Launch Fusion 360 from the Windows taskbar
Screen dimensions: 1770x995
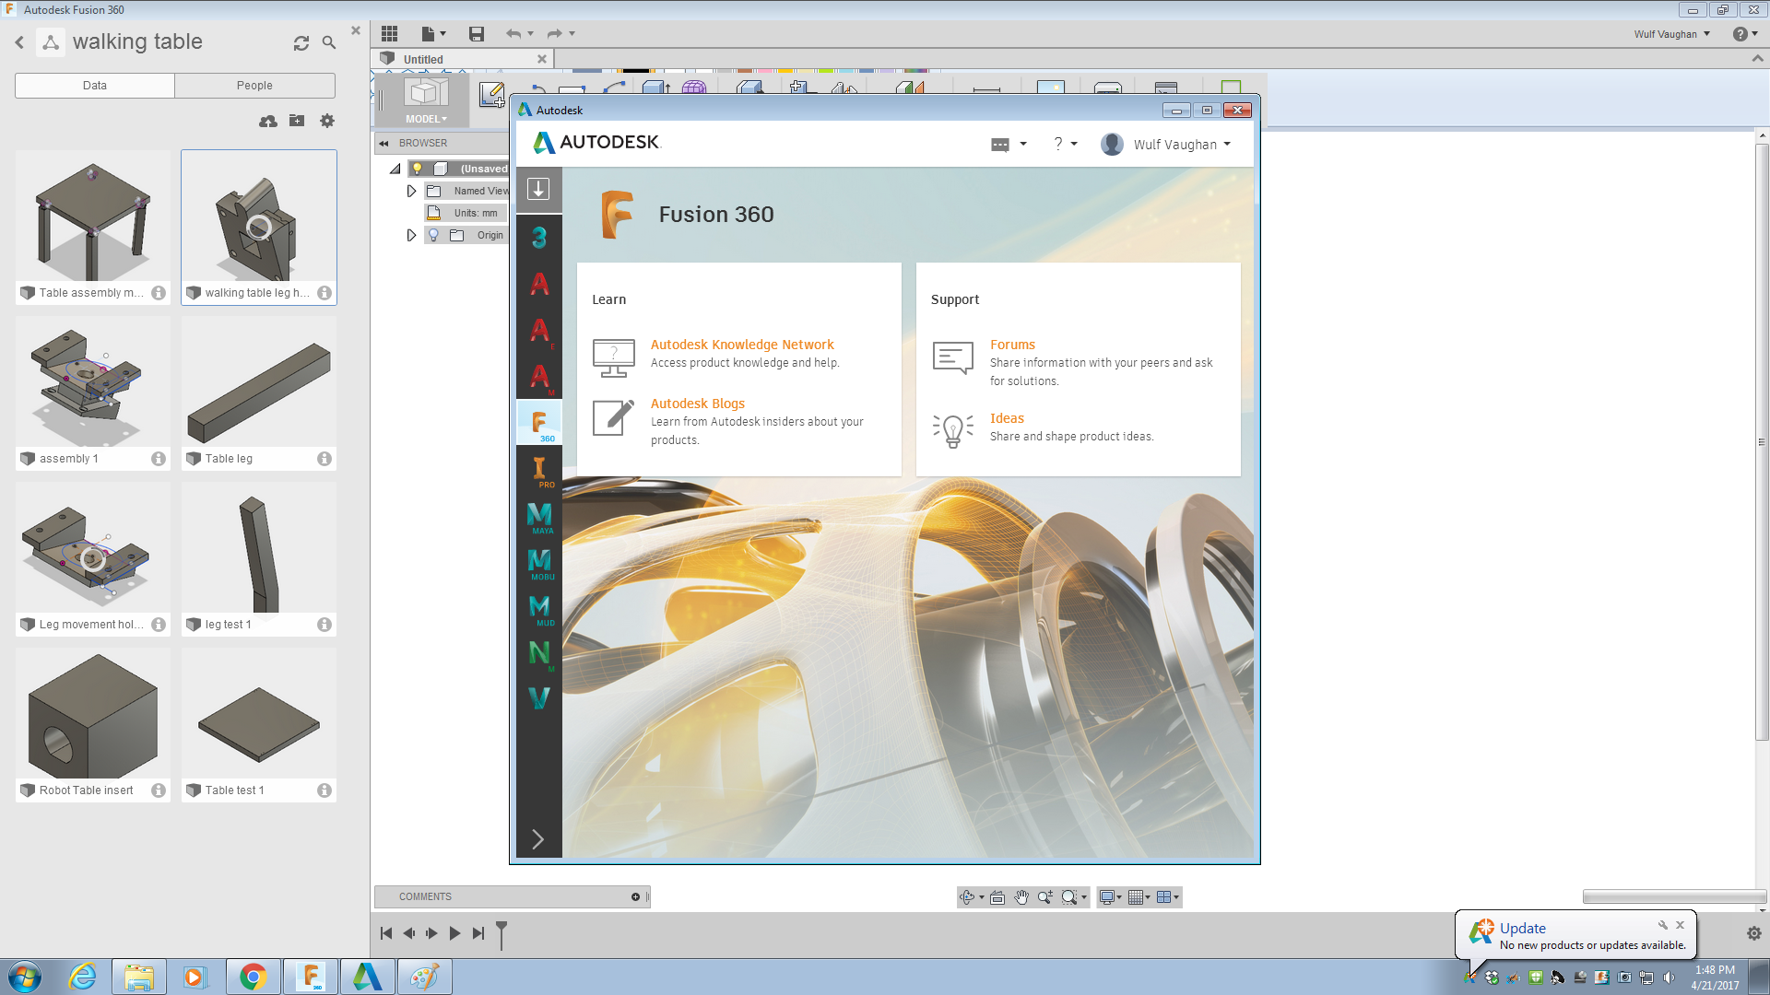(311, 976)
